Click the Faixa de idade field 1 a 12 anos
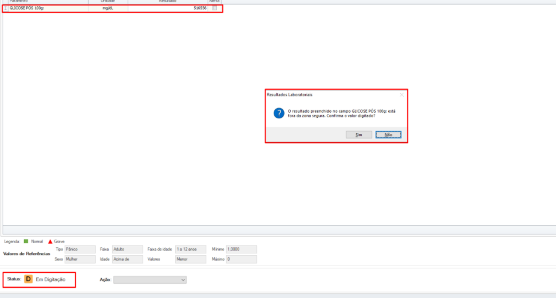556x298 pixels. click(x=191, y=249)
